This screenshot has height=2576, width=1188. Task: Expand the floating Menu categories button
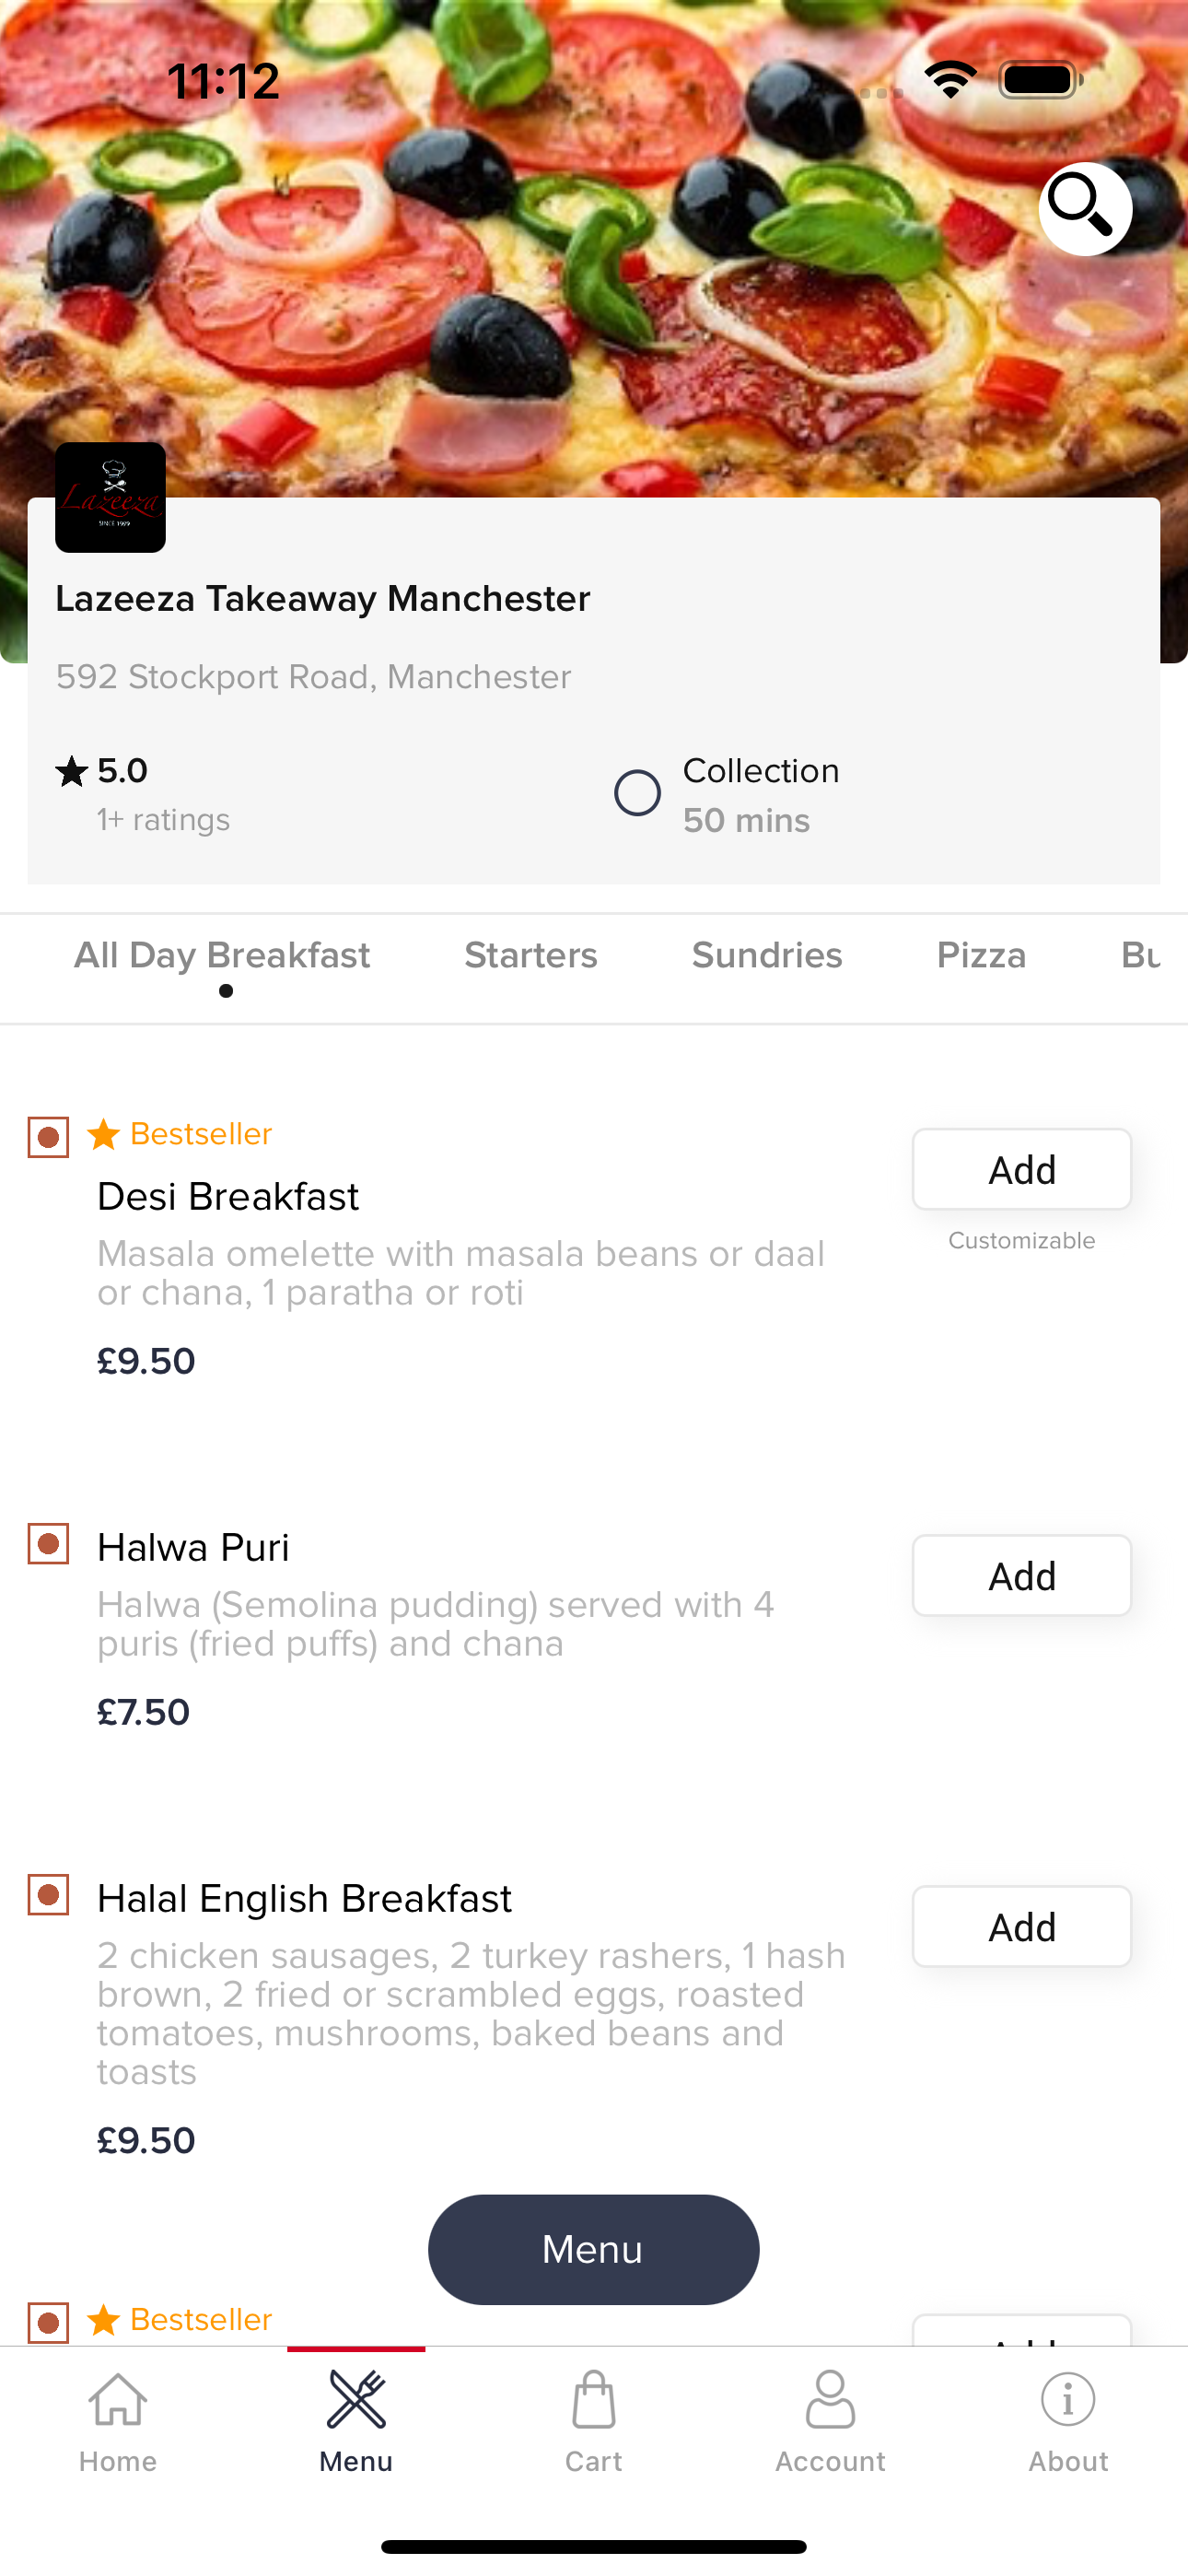[x=593, y=2249]
